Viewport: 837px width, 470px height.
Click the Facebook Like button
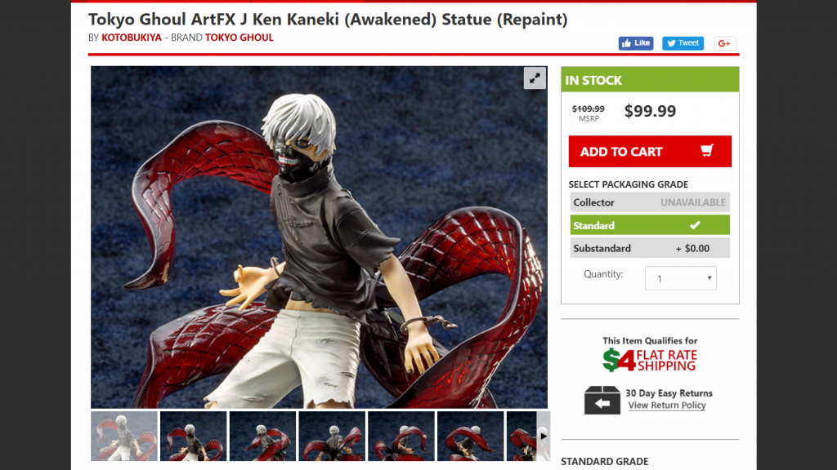click(x=636, y=43)
